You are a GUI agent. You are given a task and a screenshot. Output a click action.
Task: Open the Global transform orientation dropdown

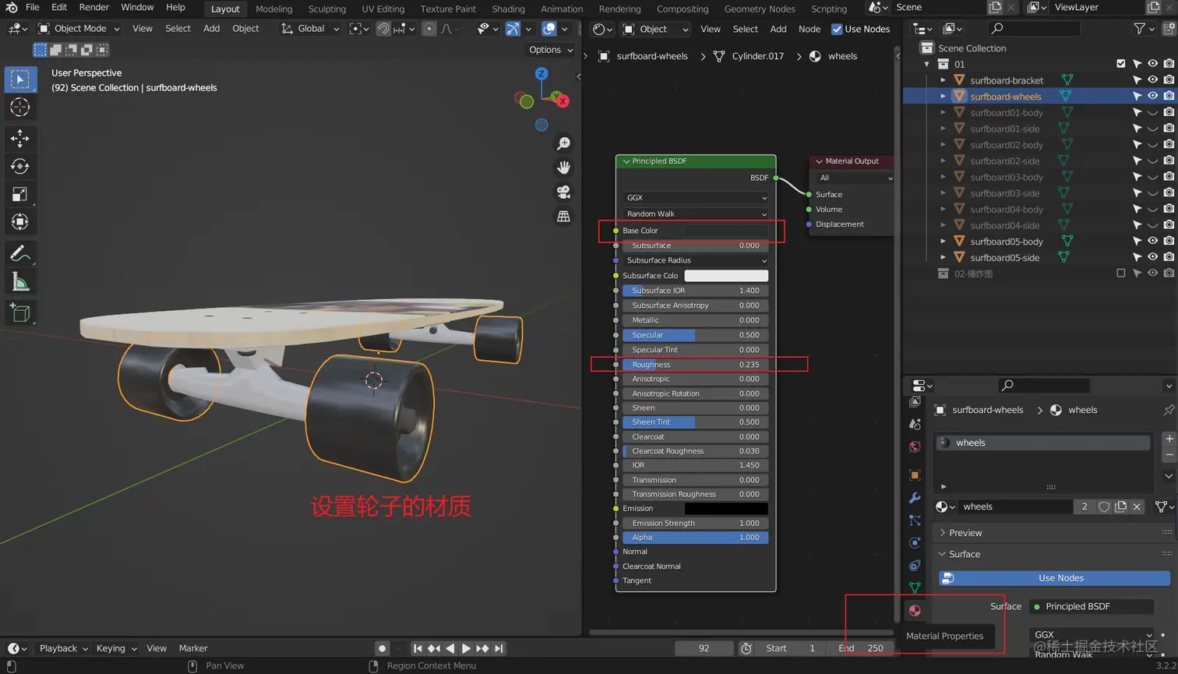point(310,29)
